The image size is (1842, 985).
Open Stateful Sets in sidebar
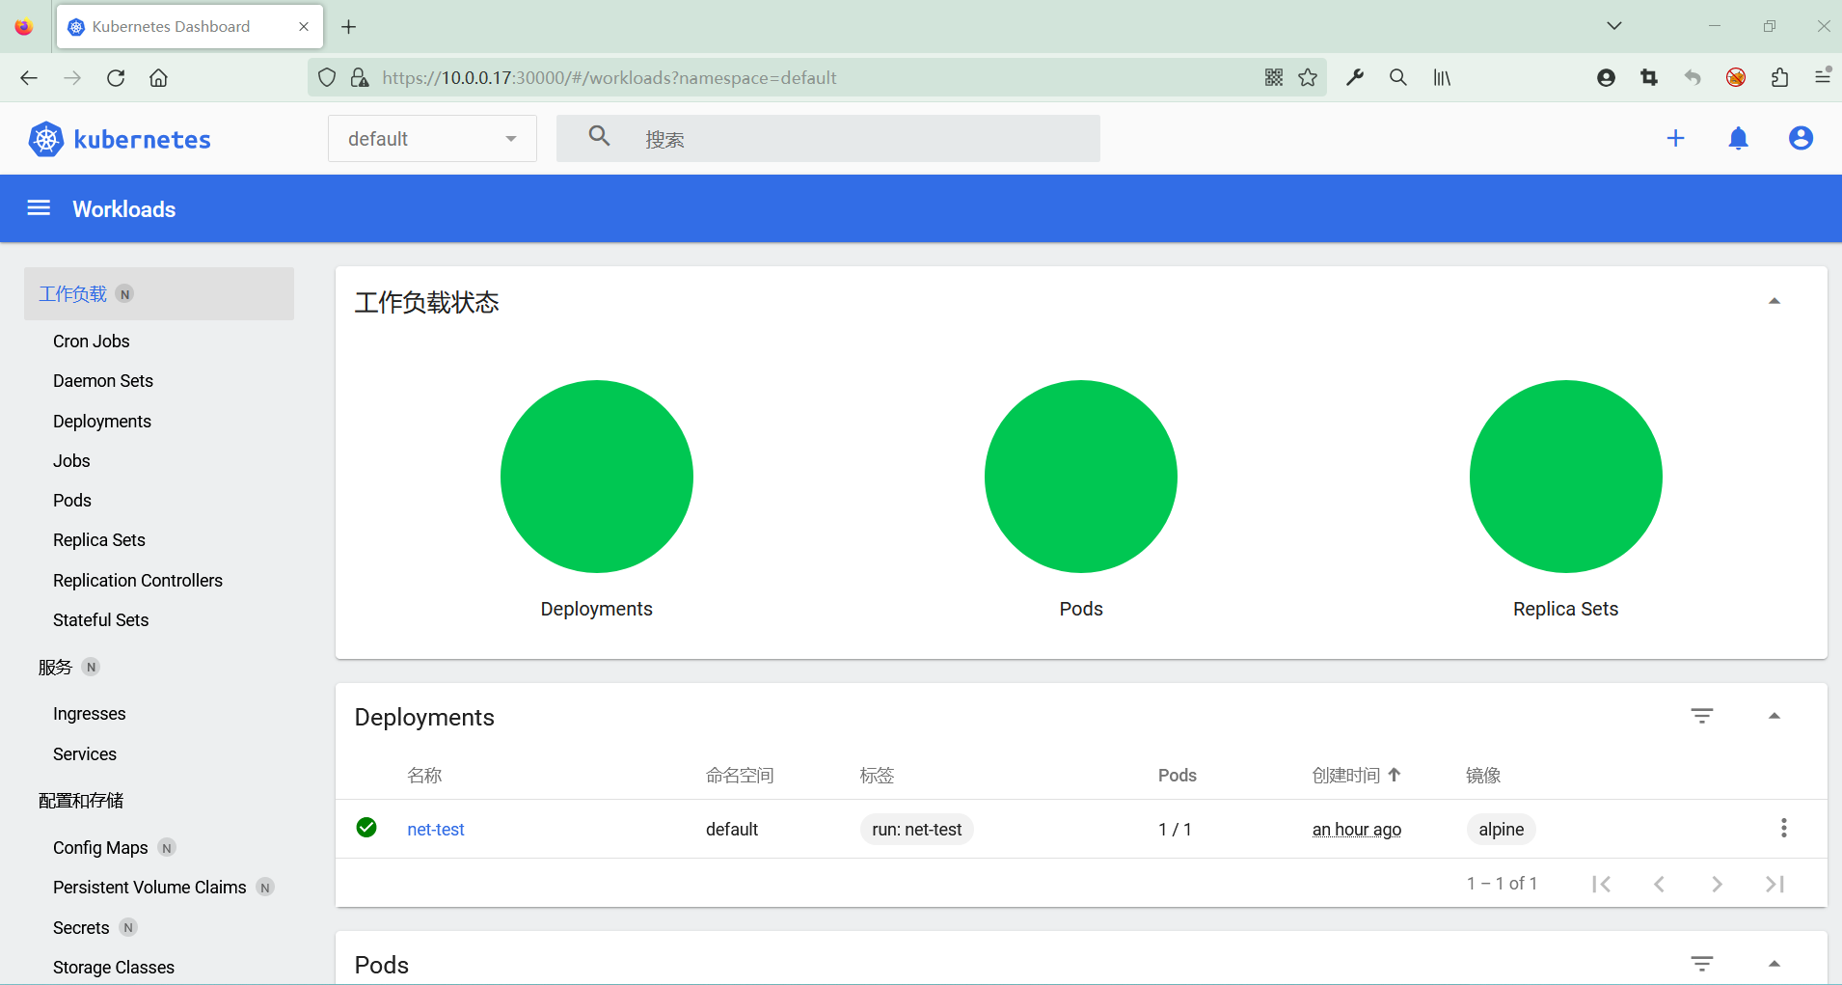tap(101, 619)
